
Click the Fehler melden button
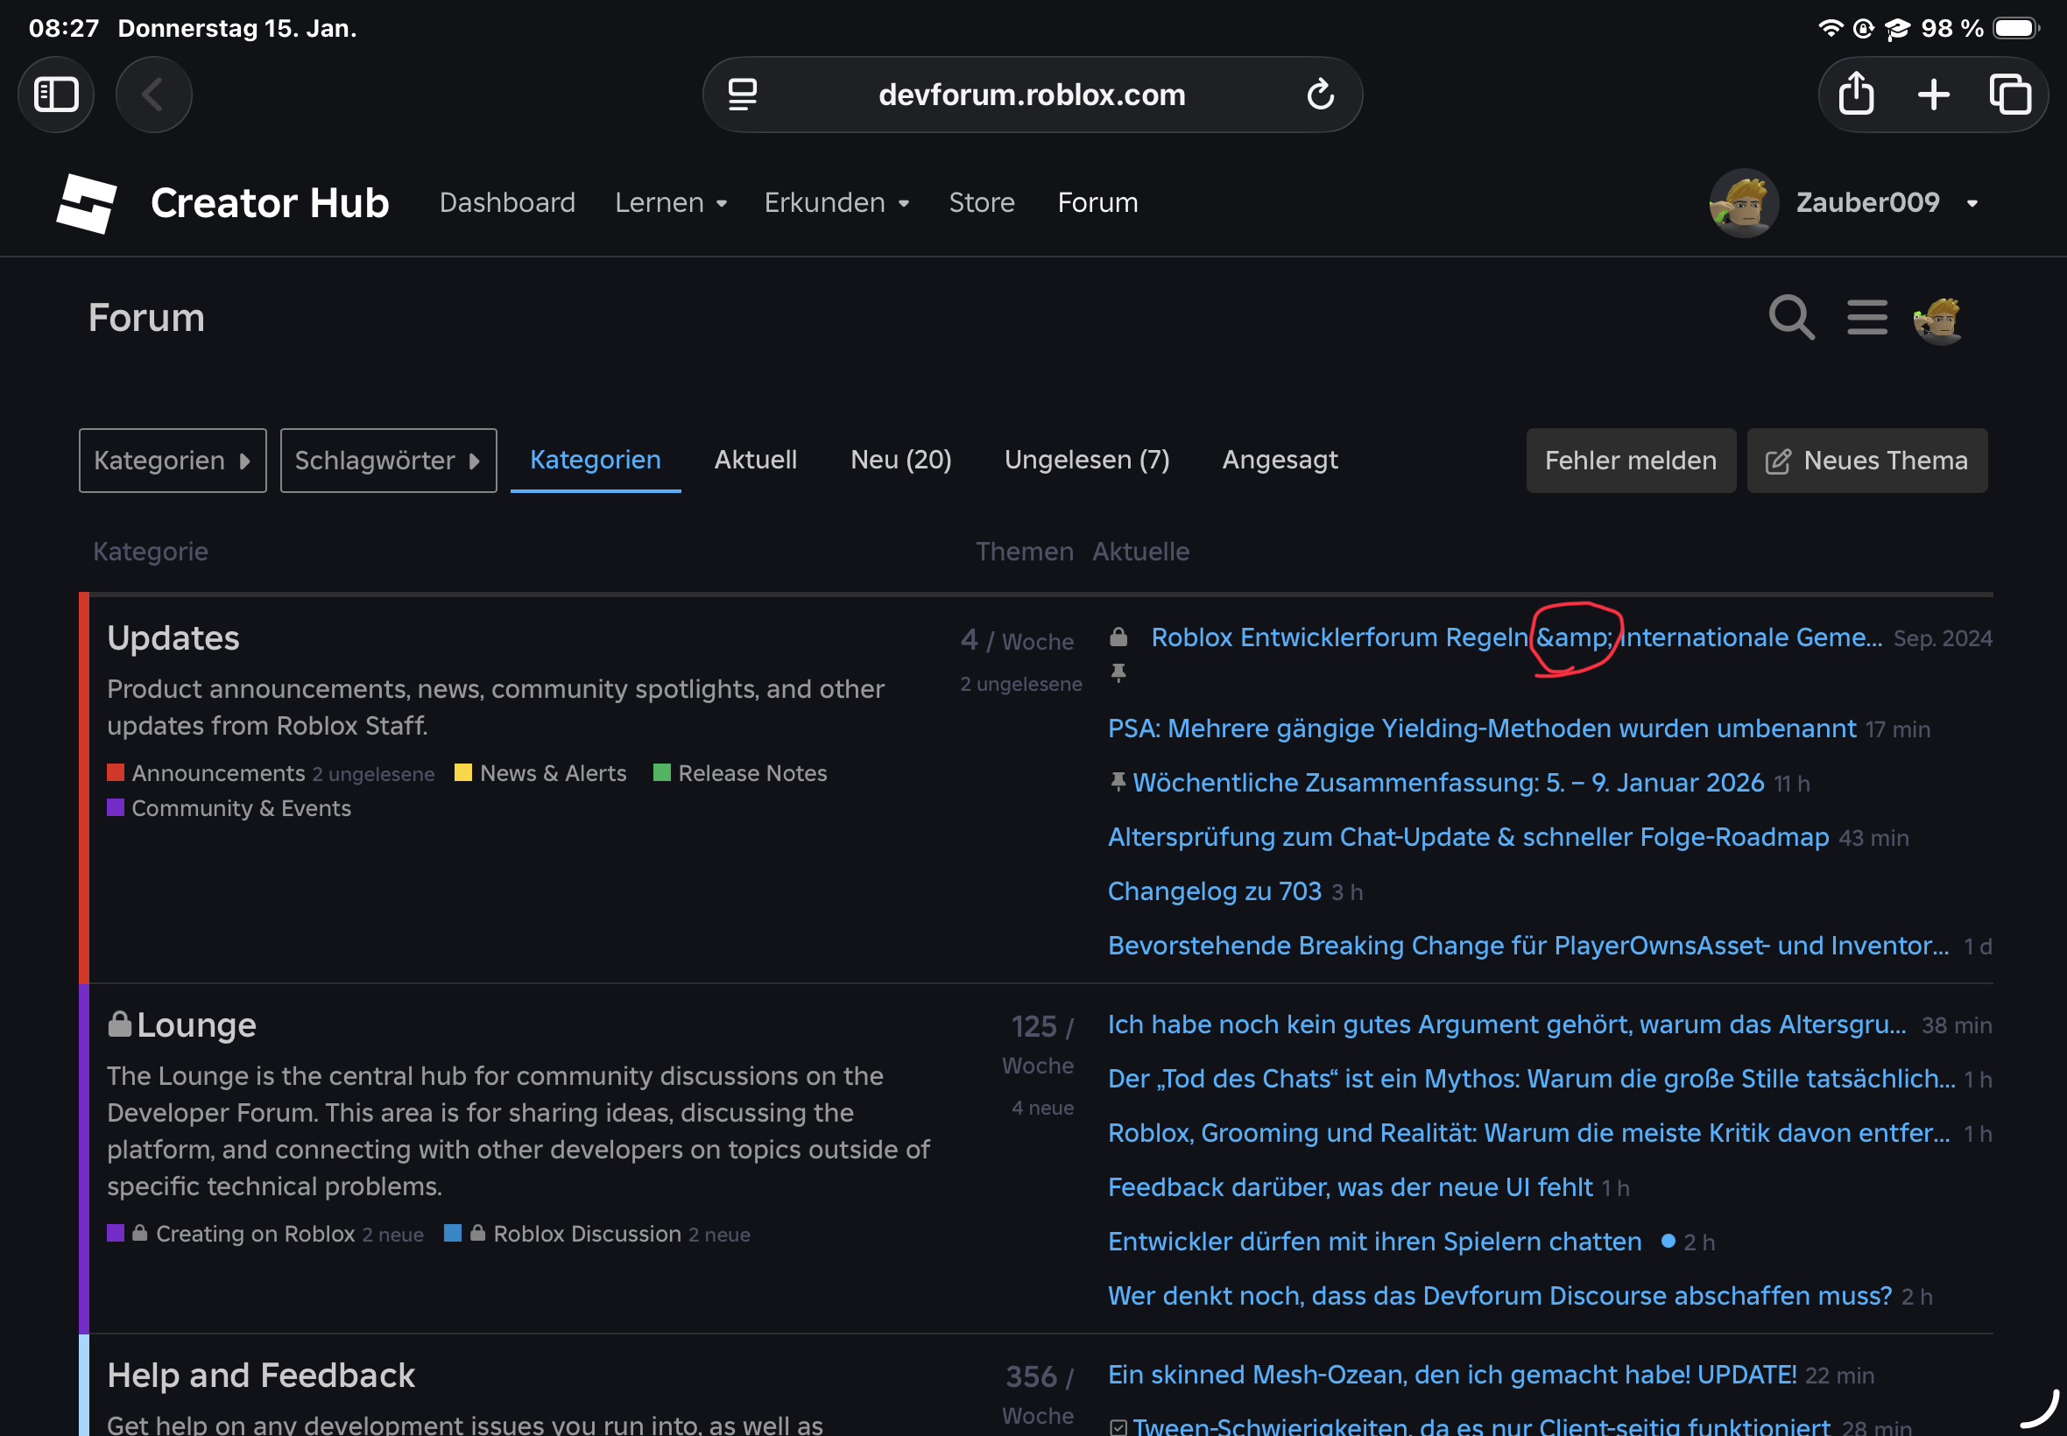(1630, 461)
